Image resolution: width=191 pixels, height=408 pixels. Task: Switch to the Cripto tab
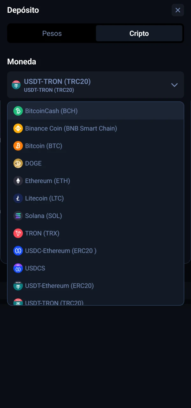(x=139, y=33)
